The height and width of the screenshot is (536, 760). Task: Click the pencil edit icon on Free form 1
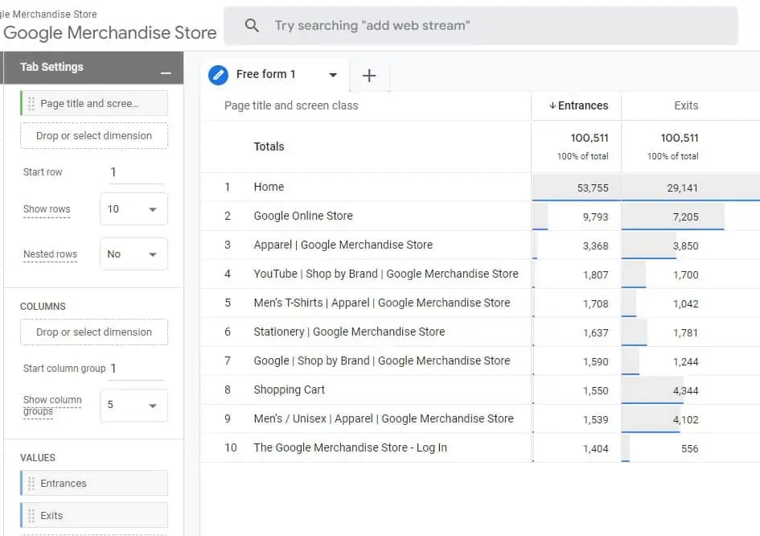point(217,75)
